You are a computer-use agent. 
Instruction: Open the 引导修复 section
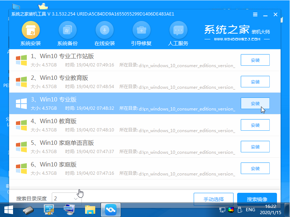pyautogui.click(x=141, y=32)
